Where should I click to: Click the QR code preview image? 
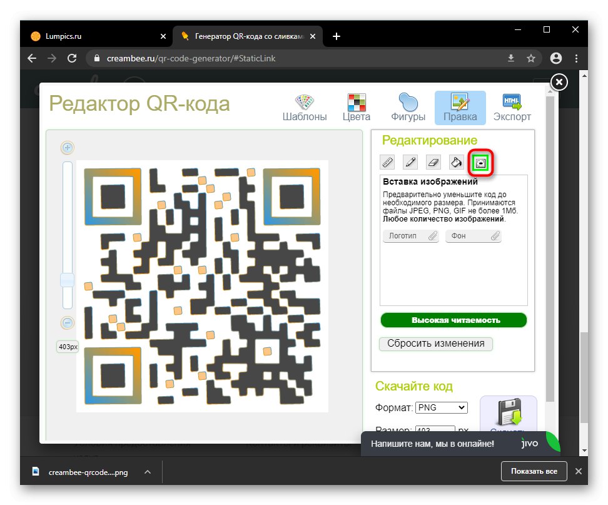[203, 286]
